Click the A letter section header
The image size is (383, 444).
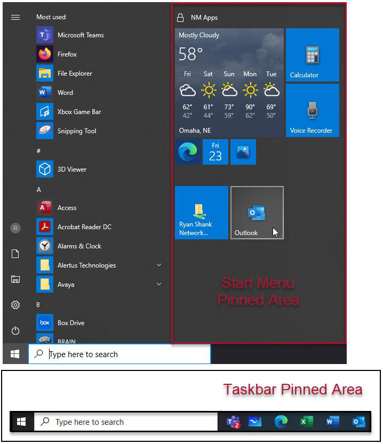[x=39, y=190]
